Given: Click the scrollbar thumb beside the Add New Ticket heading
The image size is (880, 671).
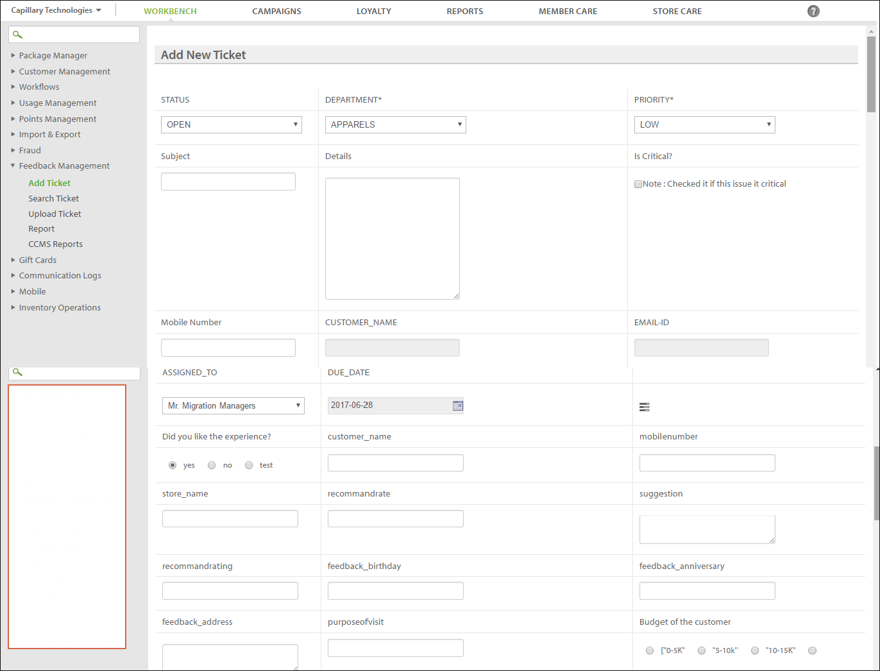Looking at the screenshot, I should point(871,74).
